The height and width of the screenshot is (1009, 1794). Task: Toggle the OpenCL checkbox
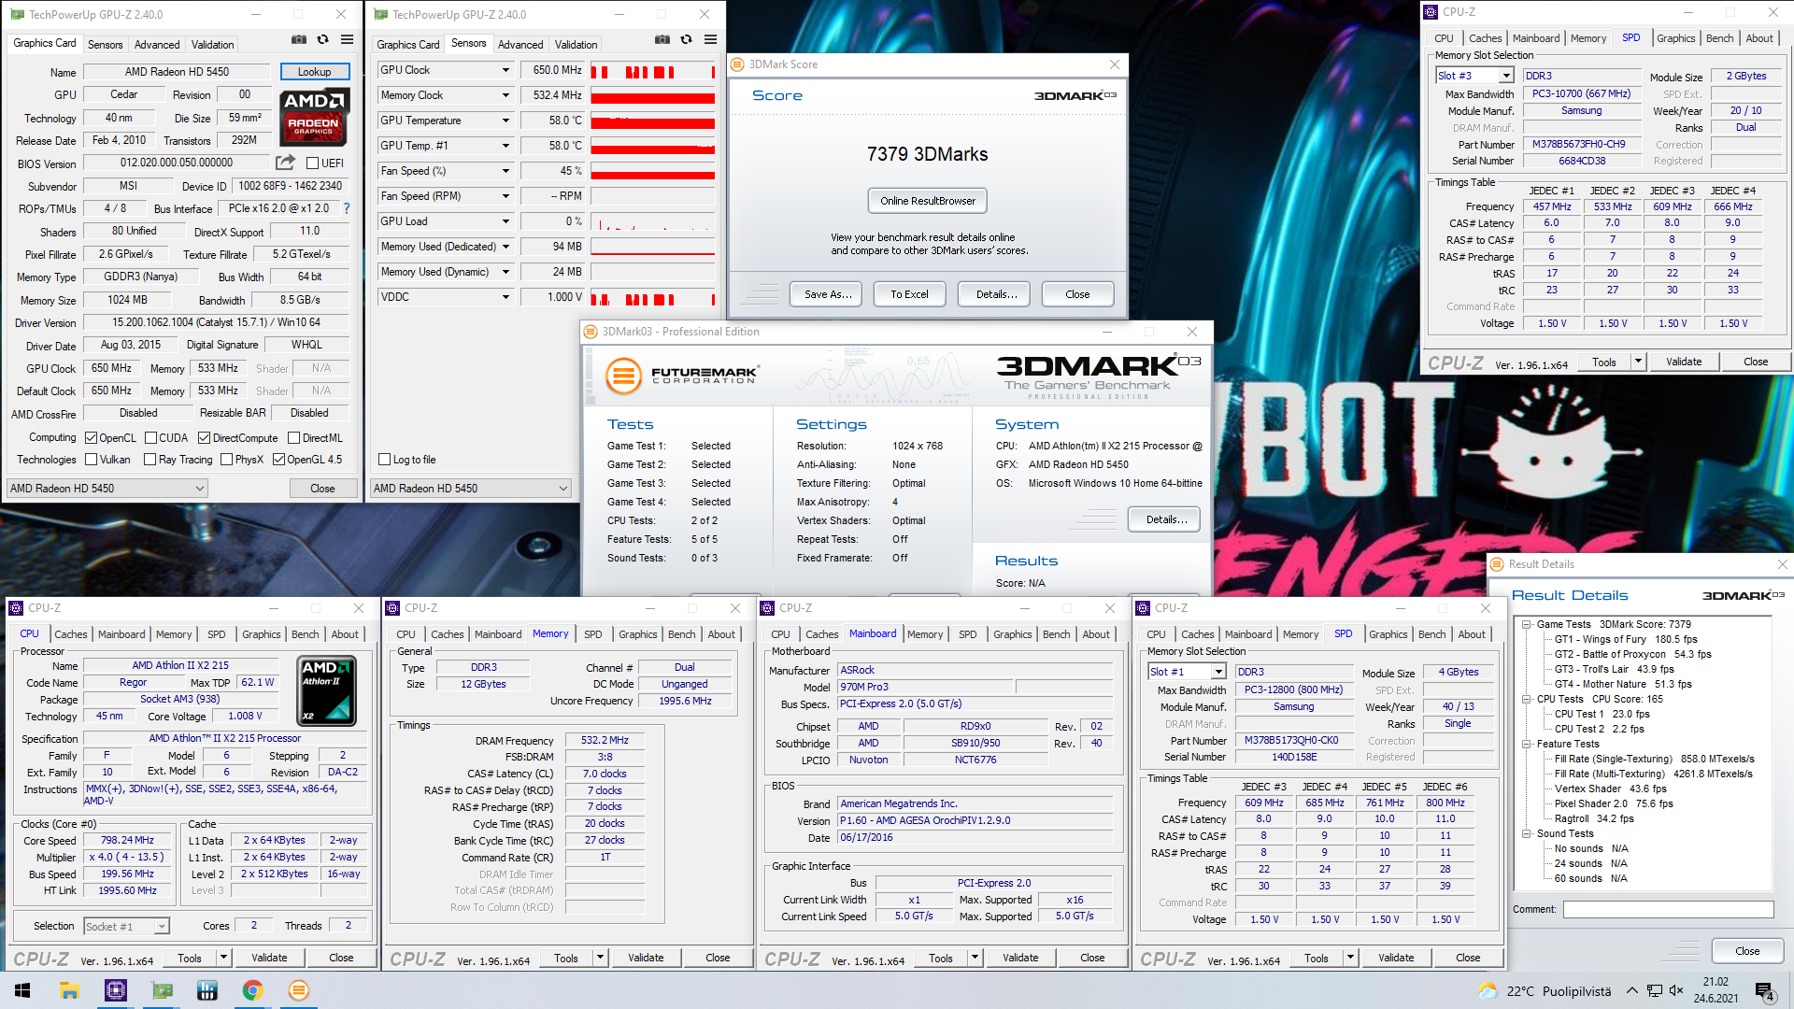[x=91, y=437]
